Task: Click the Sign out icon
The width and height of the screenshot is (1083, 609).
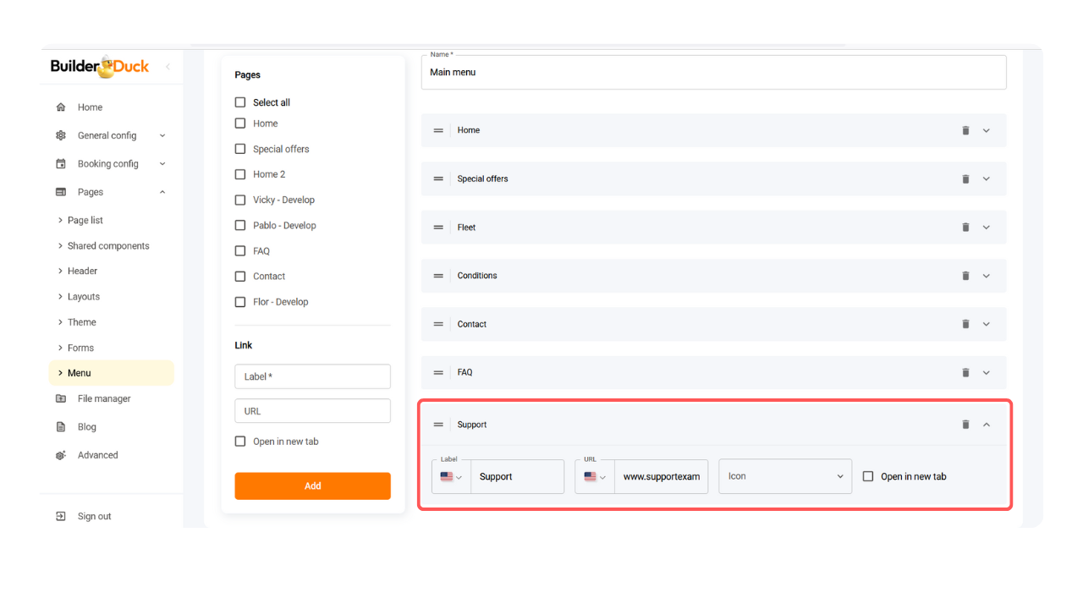Action: pyautogui.click(x=61, y=516)
